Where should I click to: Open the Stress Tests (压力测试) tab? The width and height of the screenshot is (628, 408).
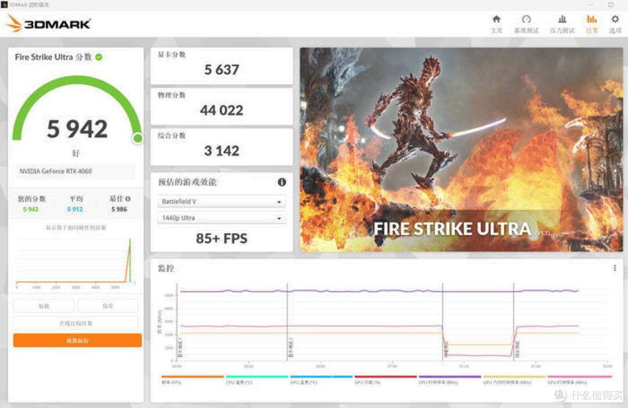point(562,24)
